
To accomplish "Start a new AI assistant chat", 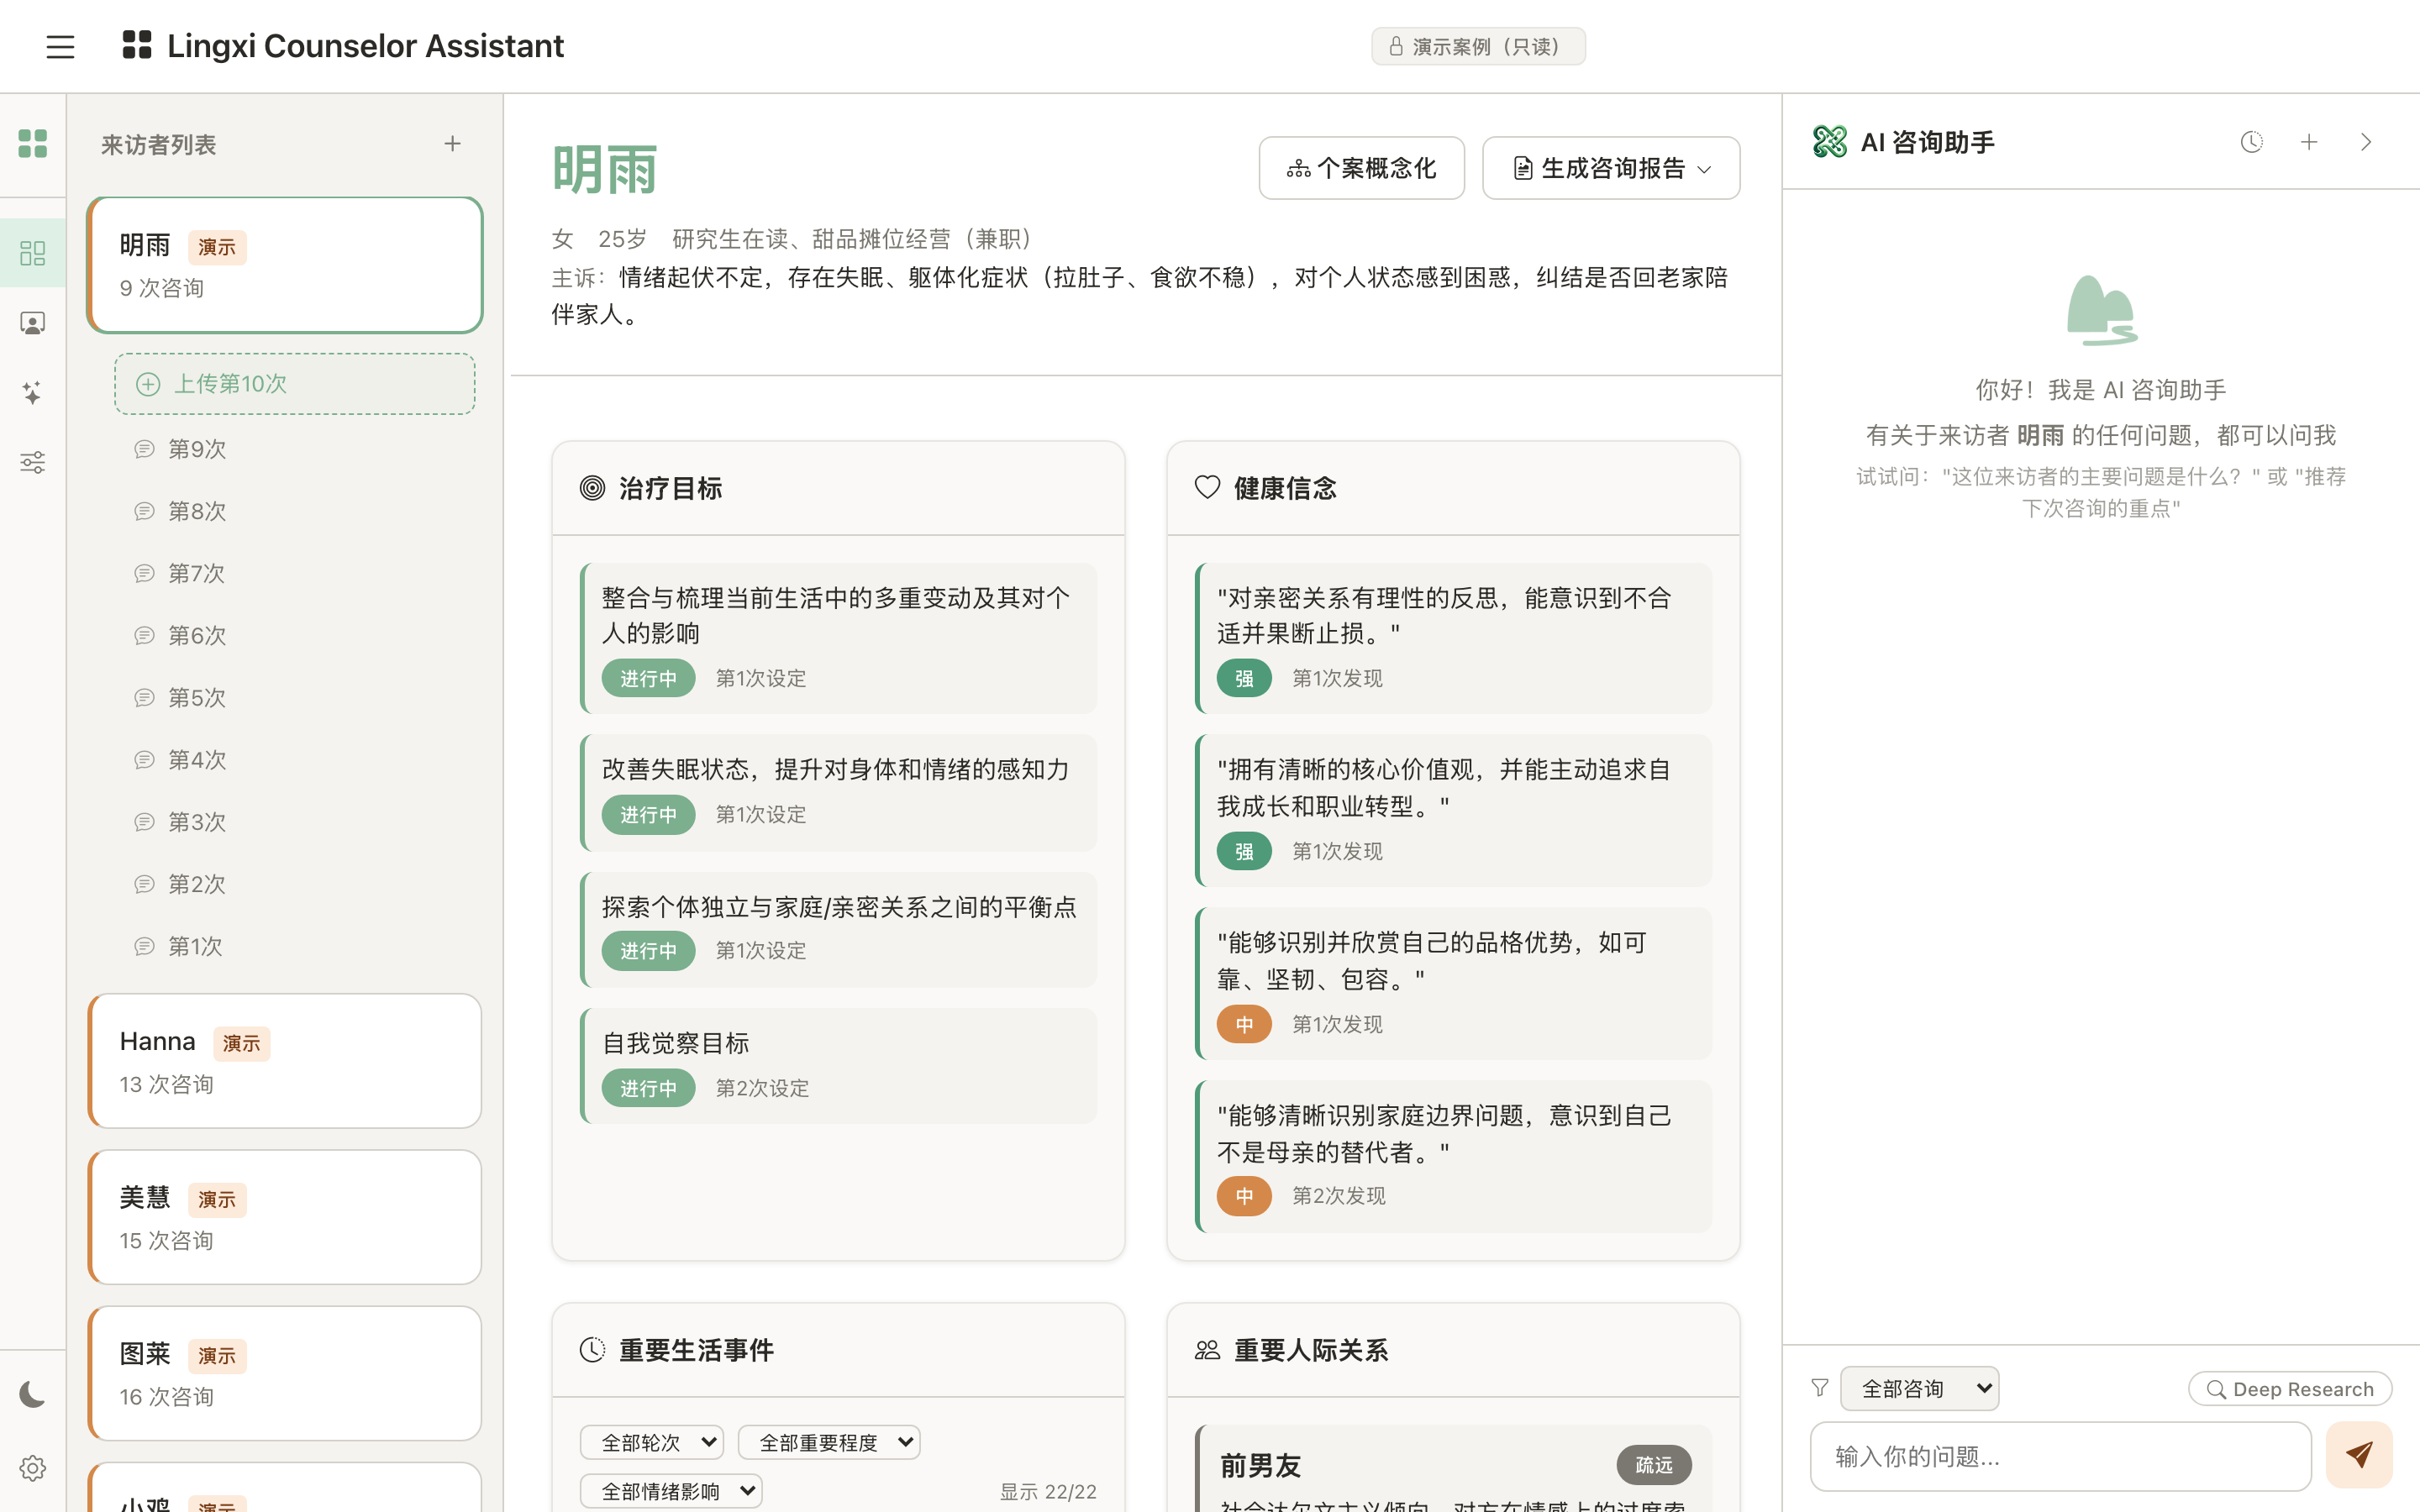I will click(x=2309, y=142).
